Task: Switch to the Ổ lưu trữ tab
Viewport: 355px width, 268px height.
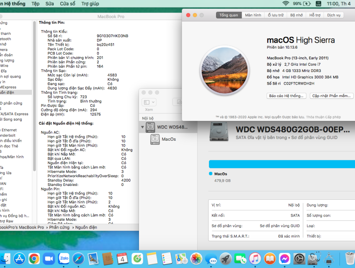Action: 275,15
